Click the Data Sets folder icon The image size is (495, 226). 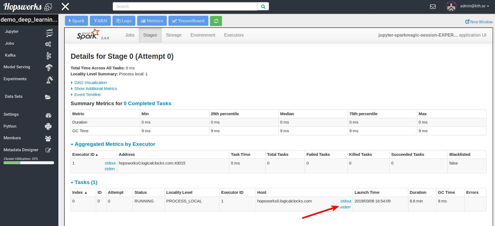(x=48, y=97)
